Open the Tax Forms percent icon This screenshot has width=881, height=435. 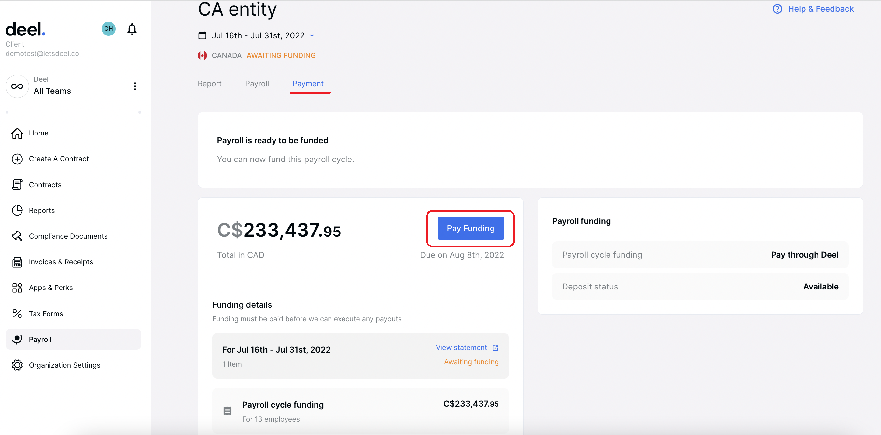[x=17, y=313]
